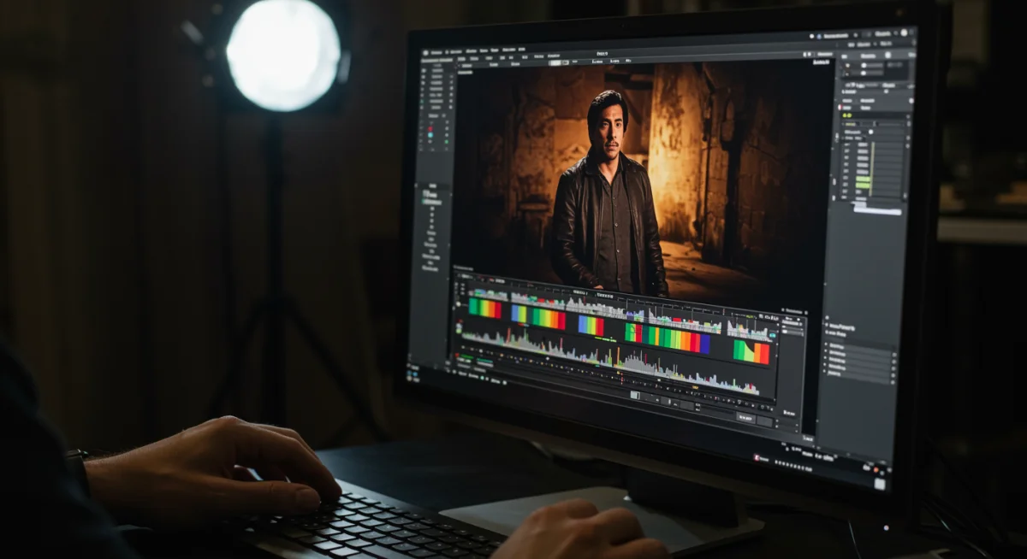Select the leftmost green-to-red color clip in the timeline

485,308
